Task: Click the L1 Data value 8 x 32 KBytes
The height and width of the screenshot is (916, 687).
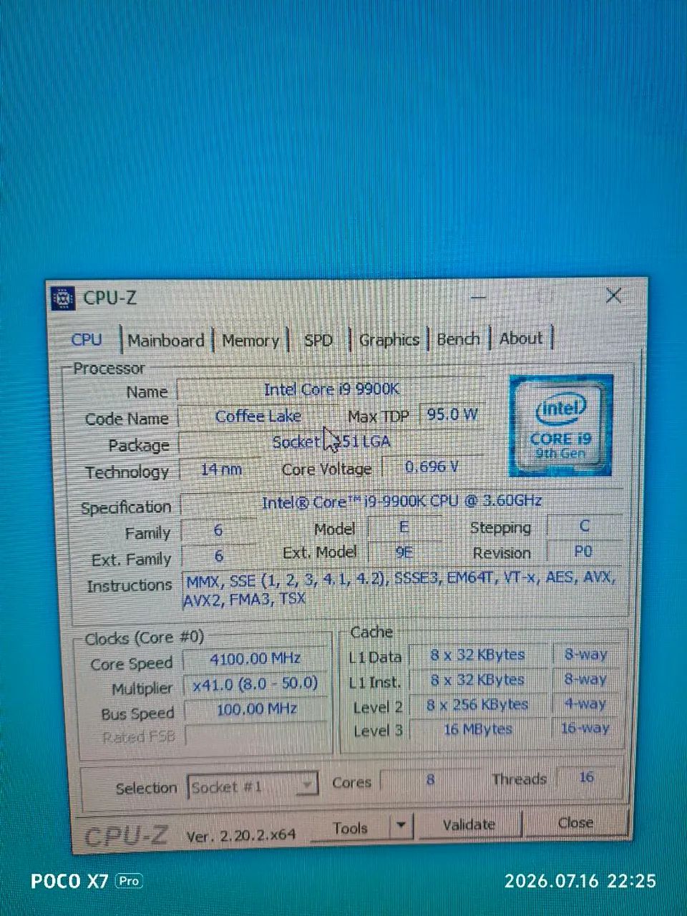Action: pyautogui.click(x=477, y=655)
